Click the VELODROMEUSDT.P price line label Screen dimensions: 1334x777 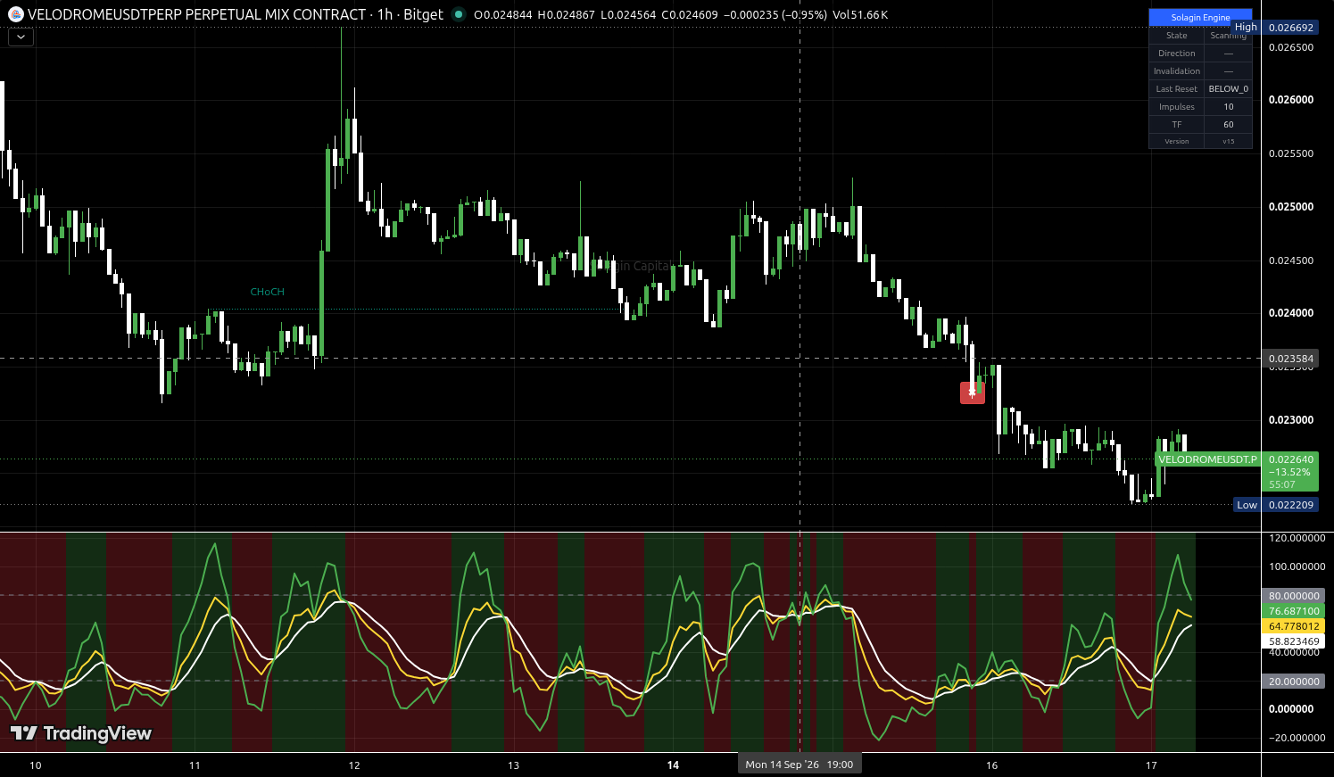[1207, 459]
